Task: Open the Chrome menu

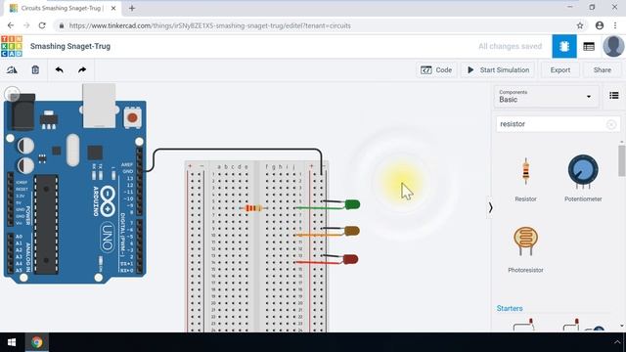Action: 615,25
